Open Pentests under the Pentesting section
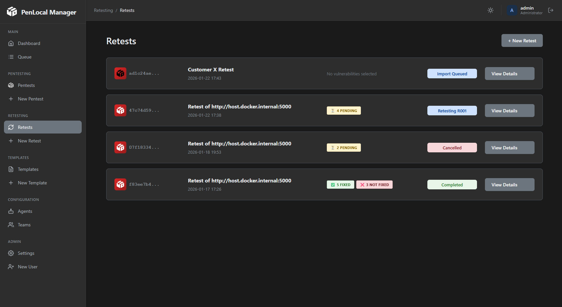Viewport: 562px width, 307px height. tap(26, 85)
